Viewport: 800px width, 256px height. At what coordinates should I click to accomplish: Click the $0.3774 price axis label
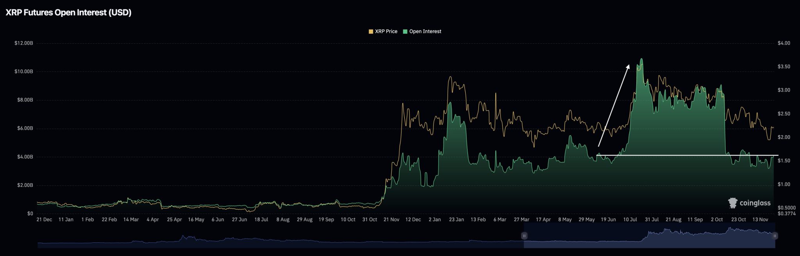(787, 213)
